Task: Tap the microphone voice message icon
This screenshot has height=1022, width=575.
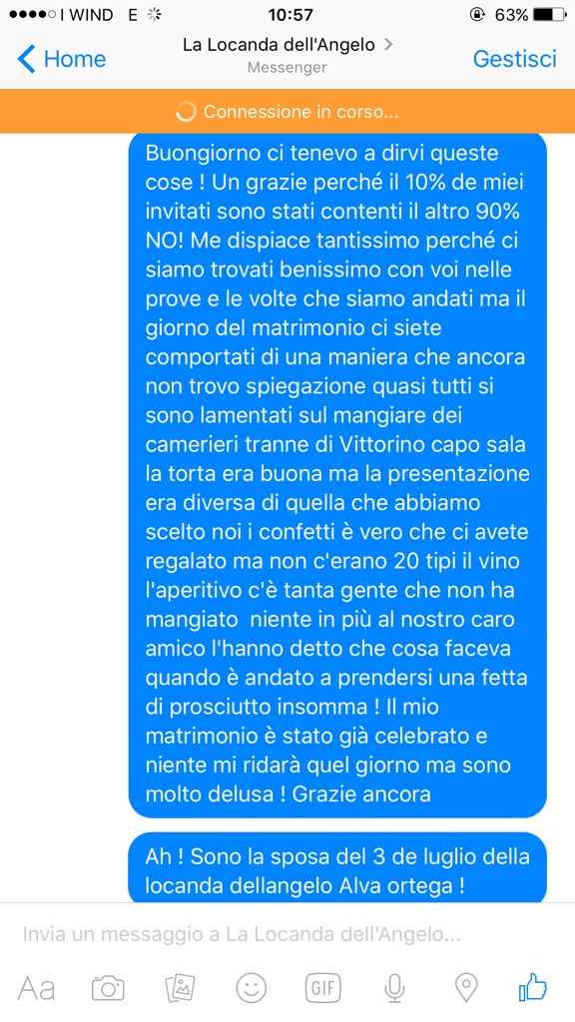Action: (393, 988)
